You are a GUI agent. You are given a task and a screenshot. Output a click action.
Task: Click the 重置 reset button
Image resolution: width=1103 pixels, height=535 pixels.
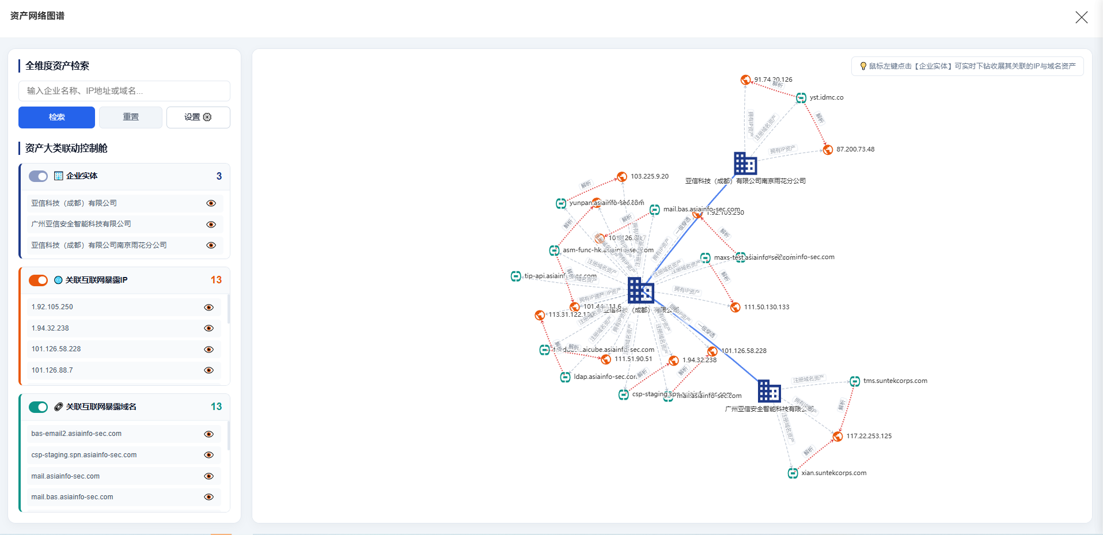131,117
